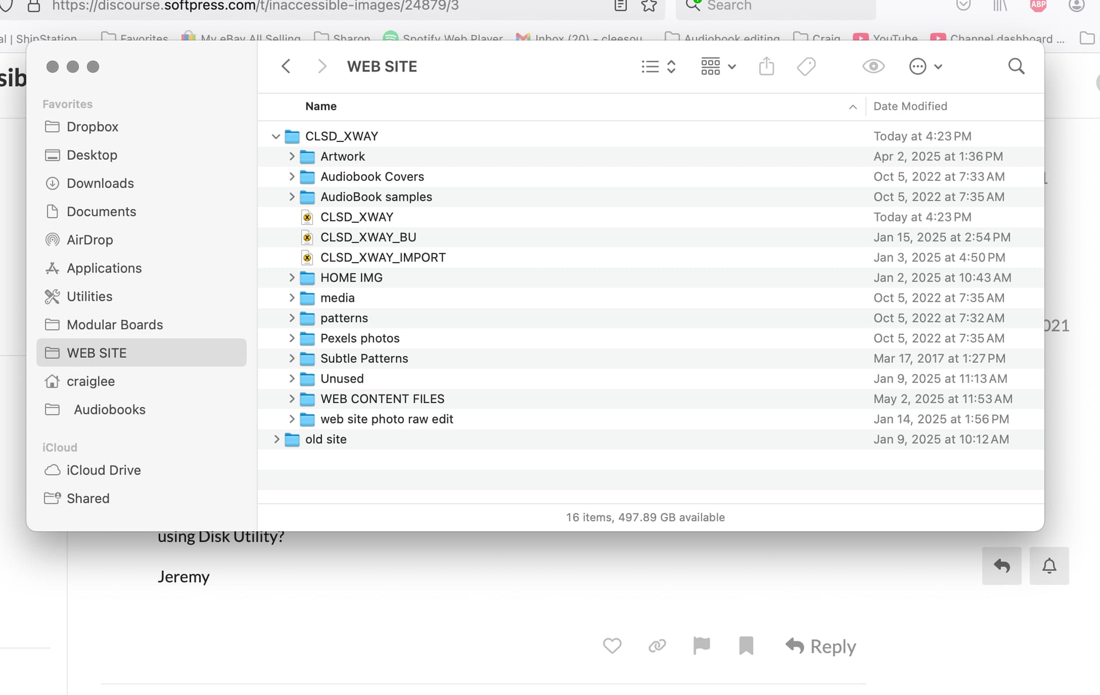Go back in Finder window
The width and height of the screenshot is (1100, 695).
click(286, 66)
